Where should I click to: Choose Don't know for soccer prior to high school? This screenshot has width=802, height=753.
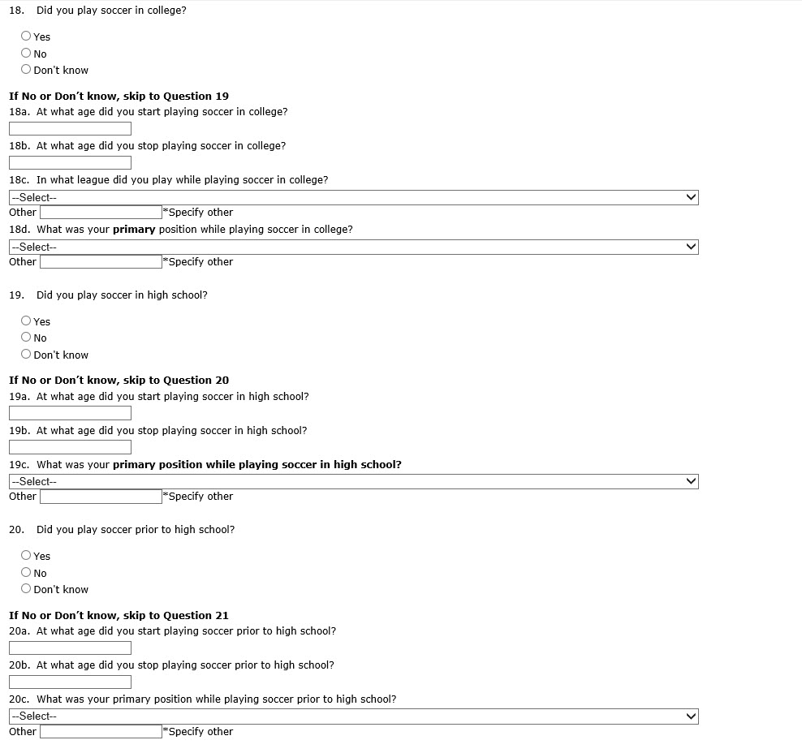pos(26,589)
